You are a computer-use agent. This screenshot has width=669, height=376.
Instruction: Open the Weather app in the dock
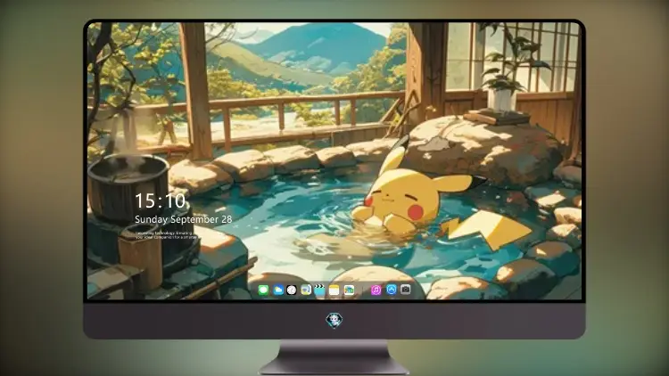[x=277, y=290]
